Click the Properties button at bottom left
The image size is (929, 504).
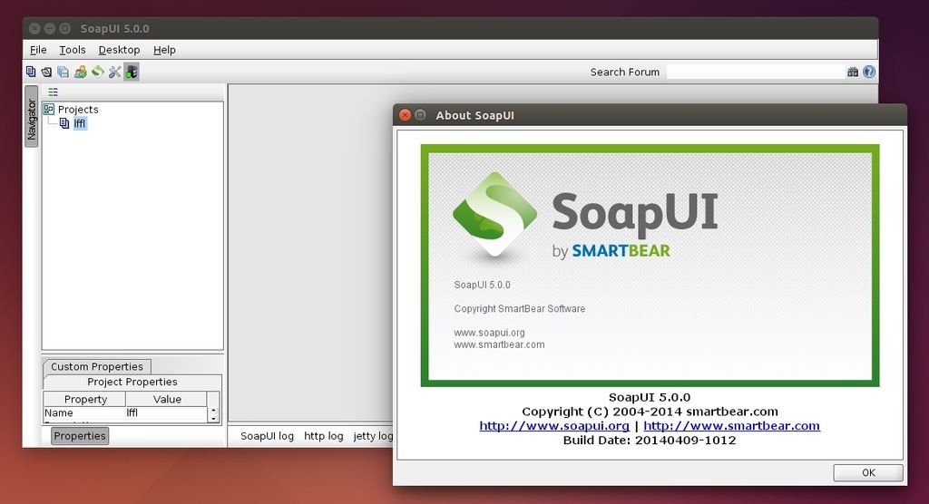point(80,436)
